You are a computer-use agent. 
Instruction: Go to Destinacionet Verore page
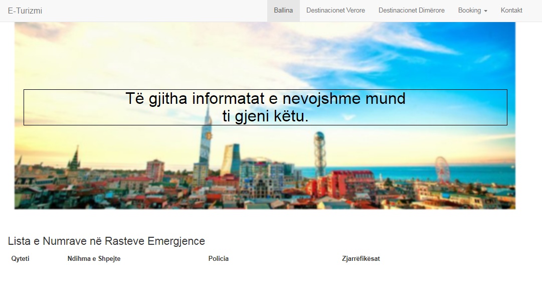335,11
